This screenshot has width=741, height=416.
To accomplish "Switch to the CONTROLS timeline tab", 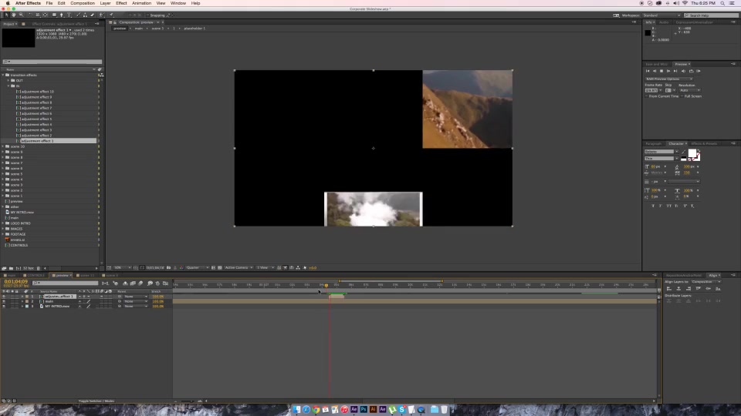I will tap(36, 275).
